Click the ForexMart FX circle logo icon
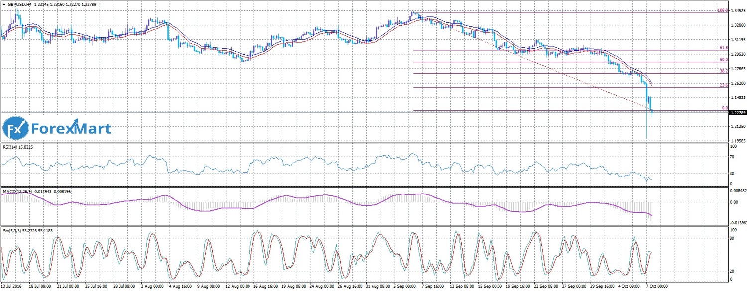 pos(15,129)
